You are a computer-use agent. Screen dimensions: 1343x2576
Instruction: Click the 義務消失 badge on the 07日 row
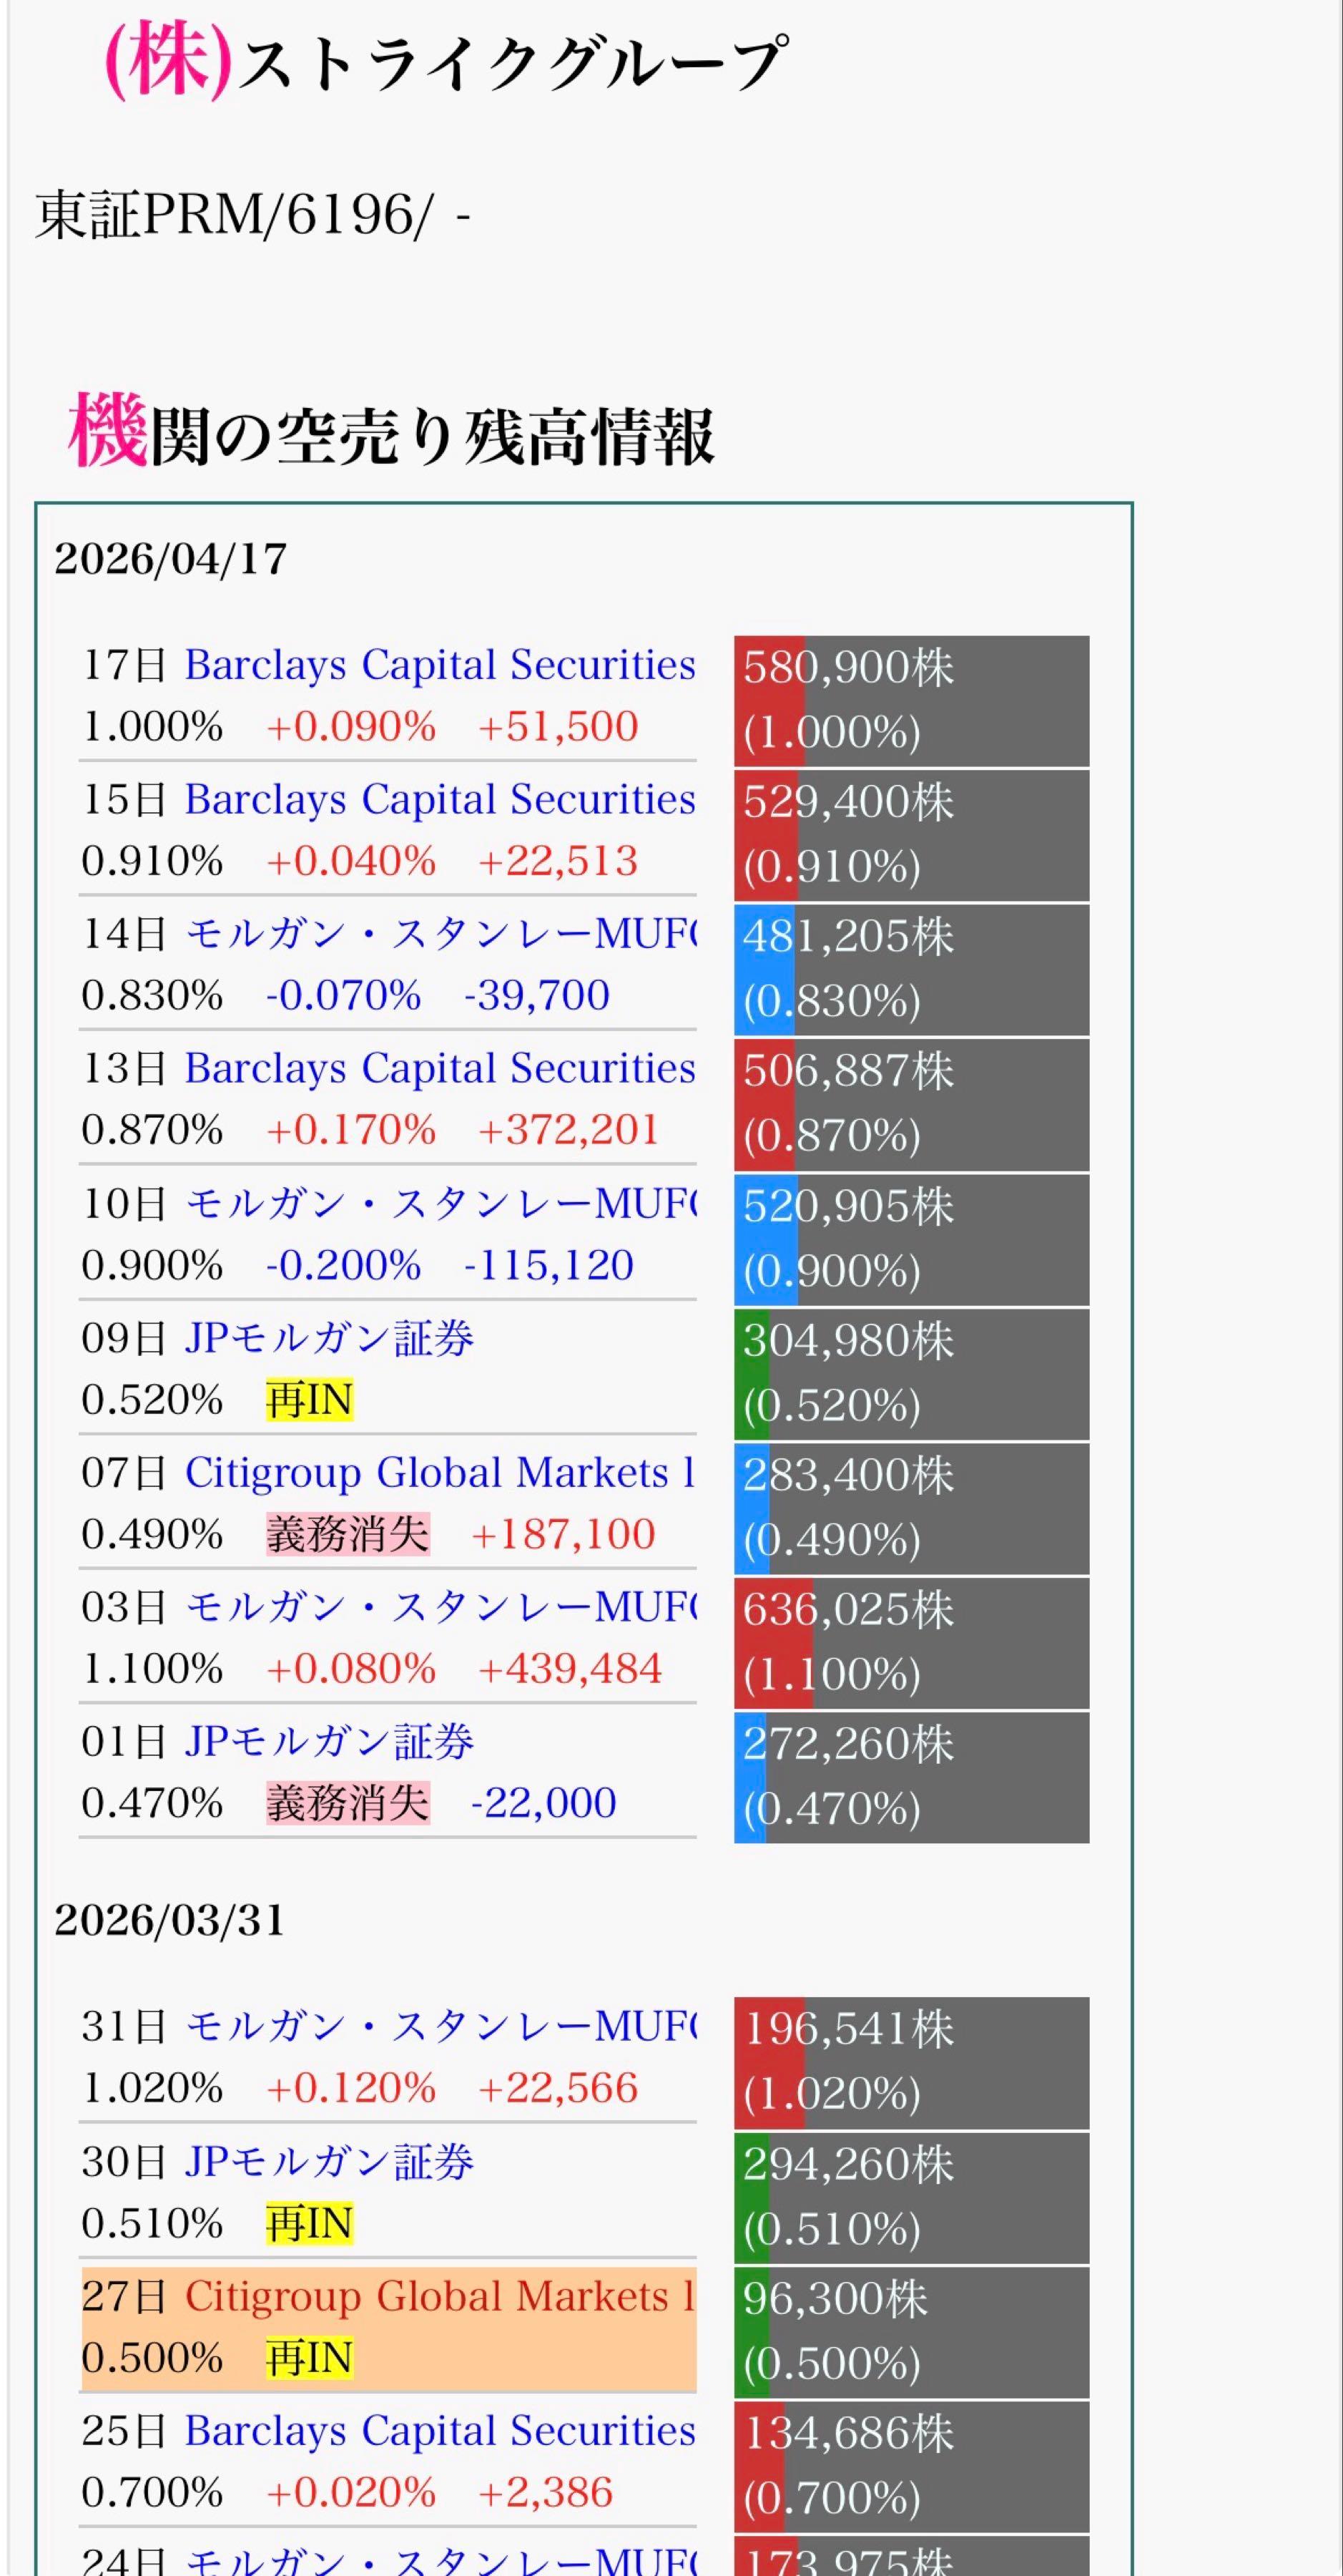[x=348, y=1534]
